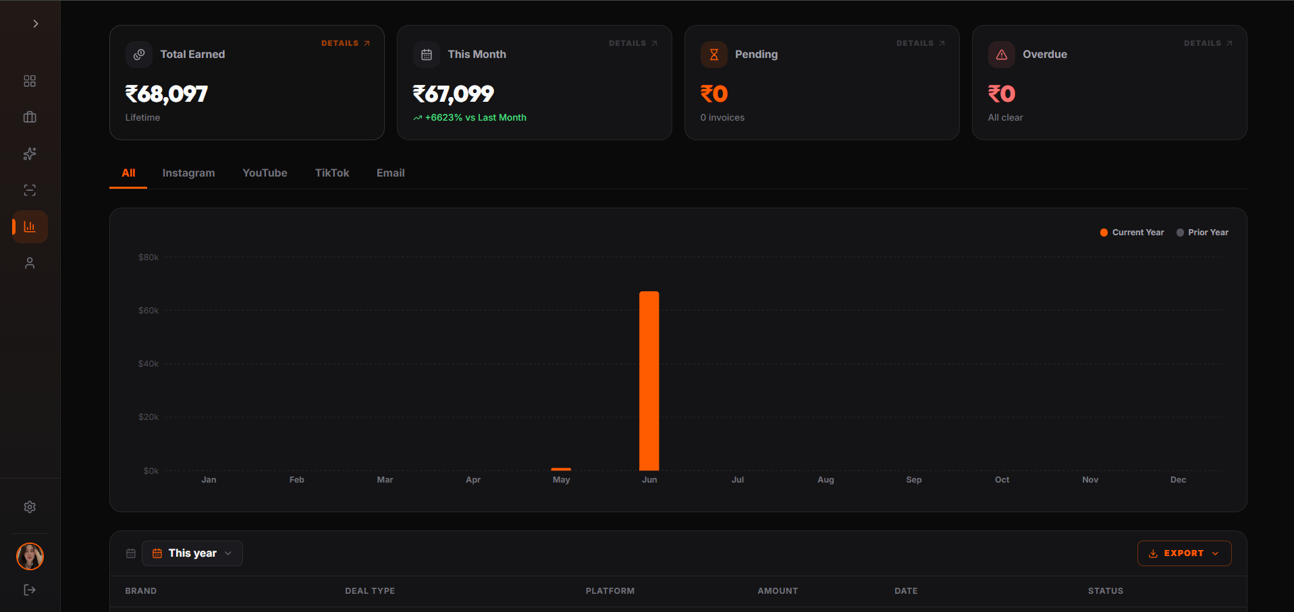The height and width of the screenshot is (612, 1294).
Task: Switch to the Email tab
Action: 391,173
